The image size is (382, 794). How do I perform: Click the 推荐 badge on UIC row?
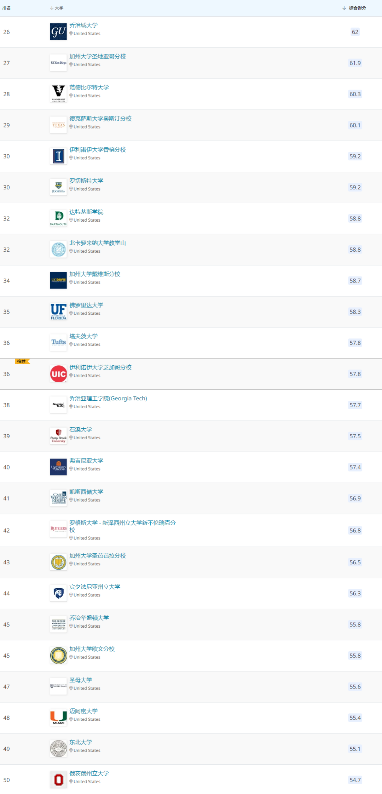coord(22,361)
